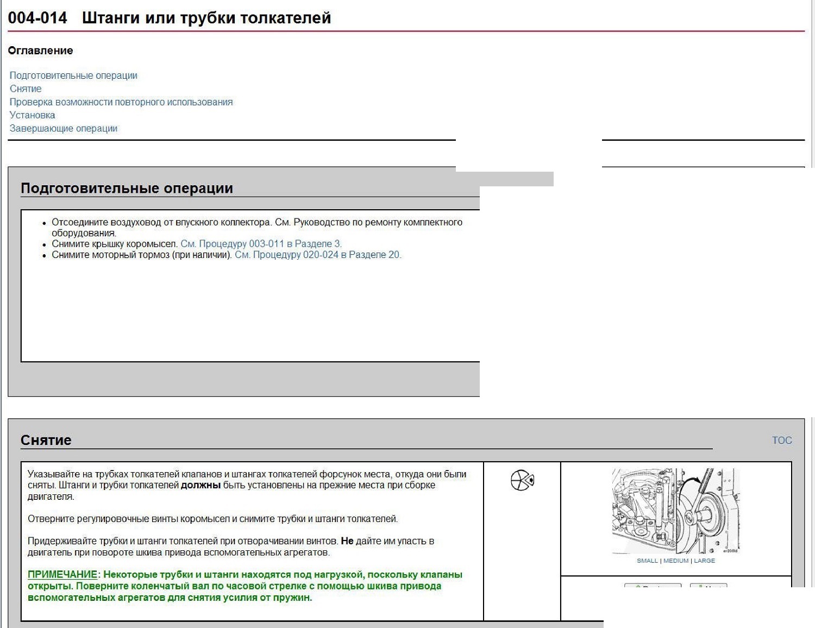815x628 pixels.
Task: Select the LARGE image size link
Action: click(704, 561)
